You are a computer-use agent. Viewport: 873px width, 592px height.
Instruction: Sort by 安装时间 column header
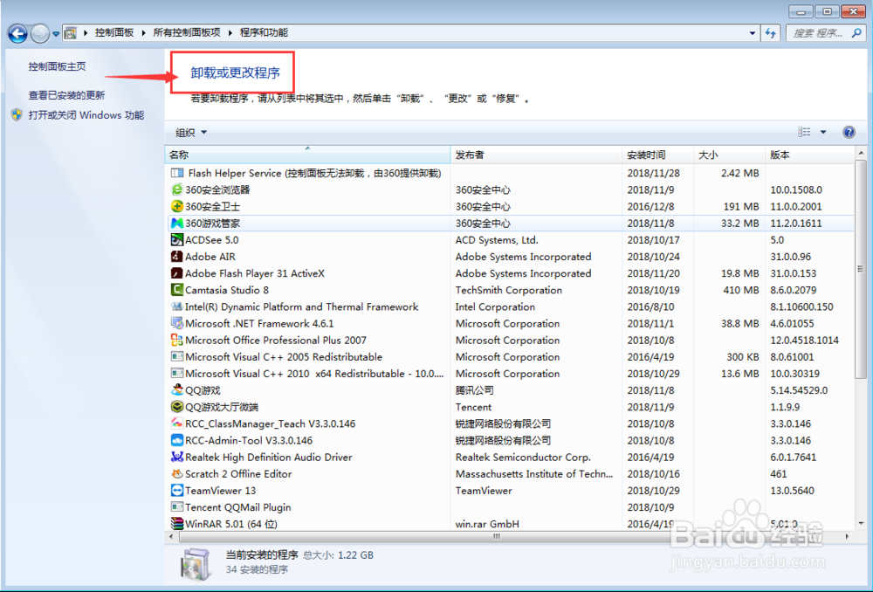coord(657,155)
